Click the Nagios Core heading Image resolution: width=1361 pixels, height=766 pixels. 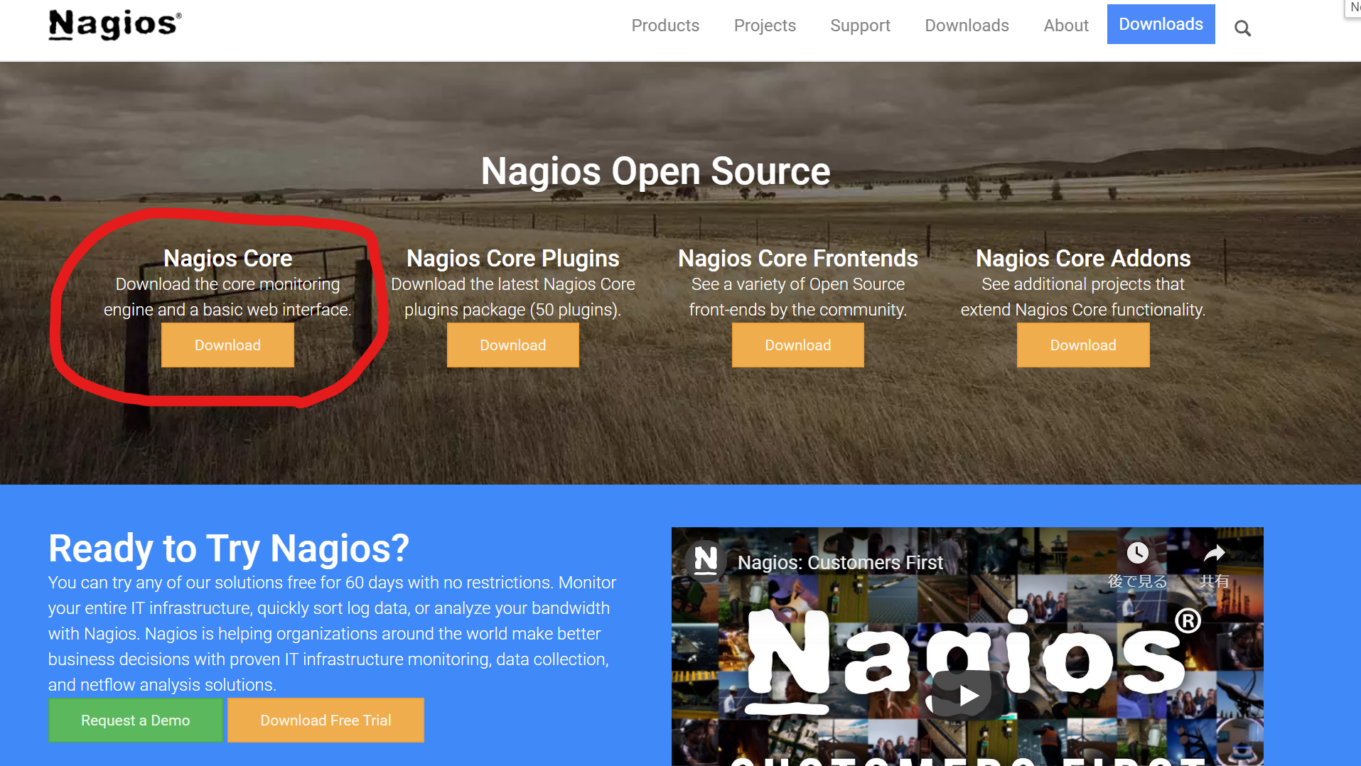tap(227, 258)
